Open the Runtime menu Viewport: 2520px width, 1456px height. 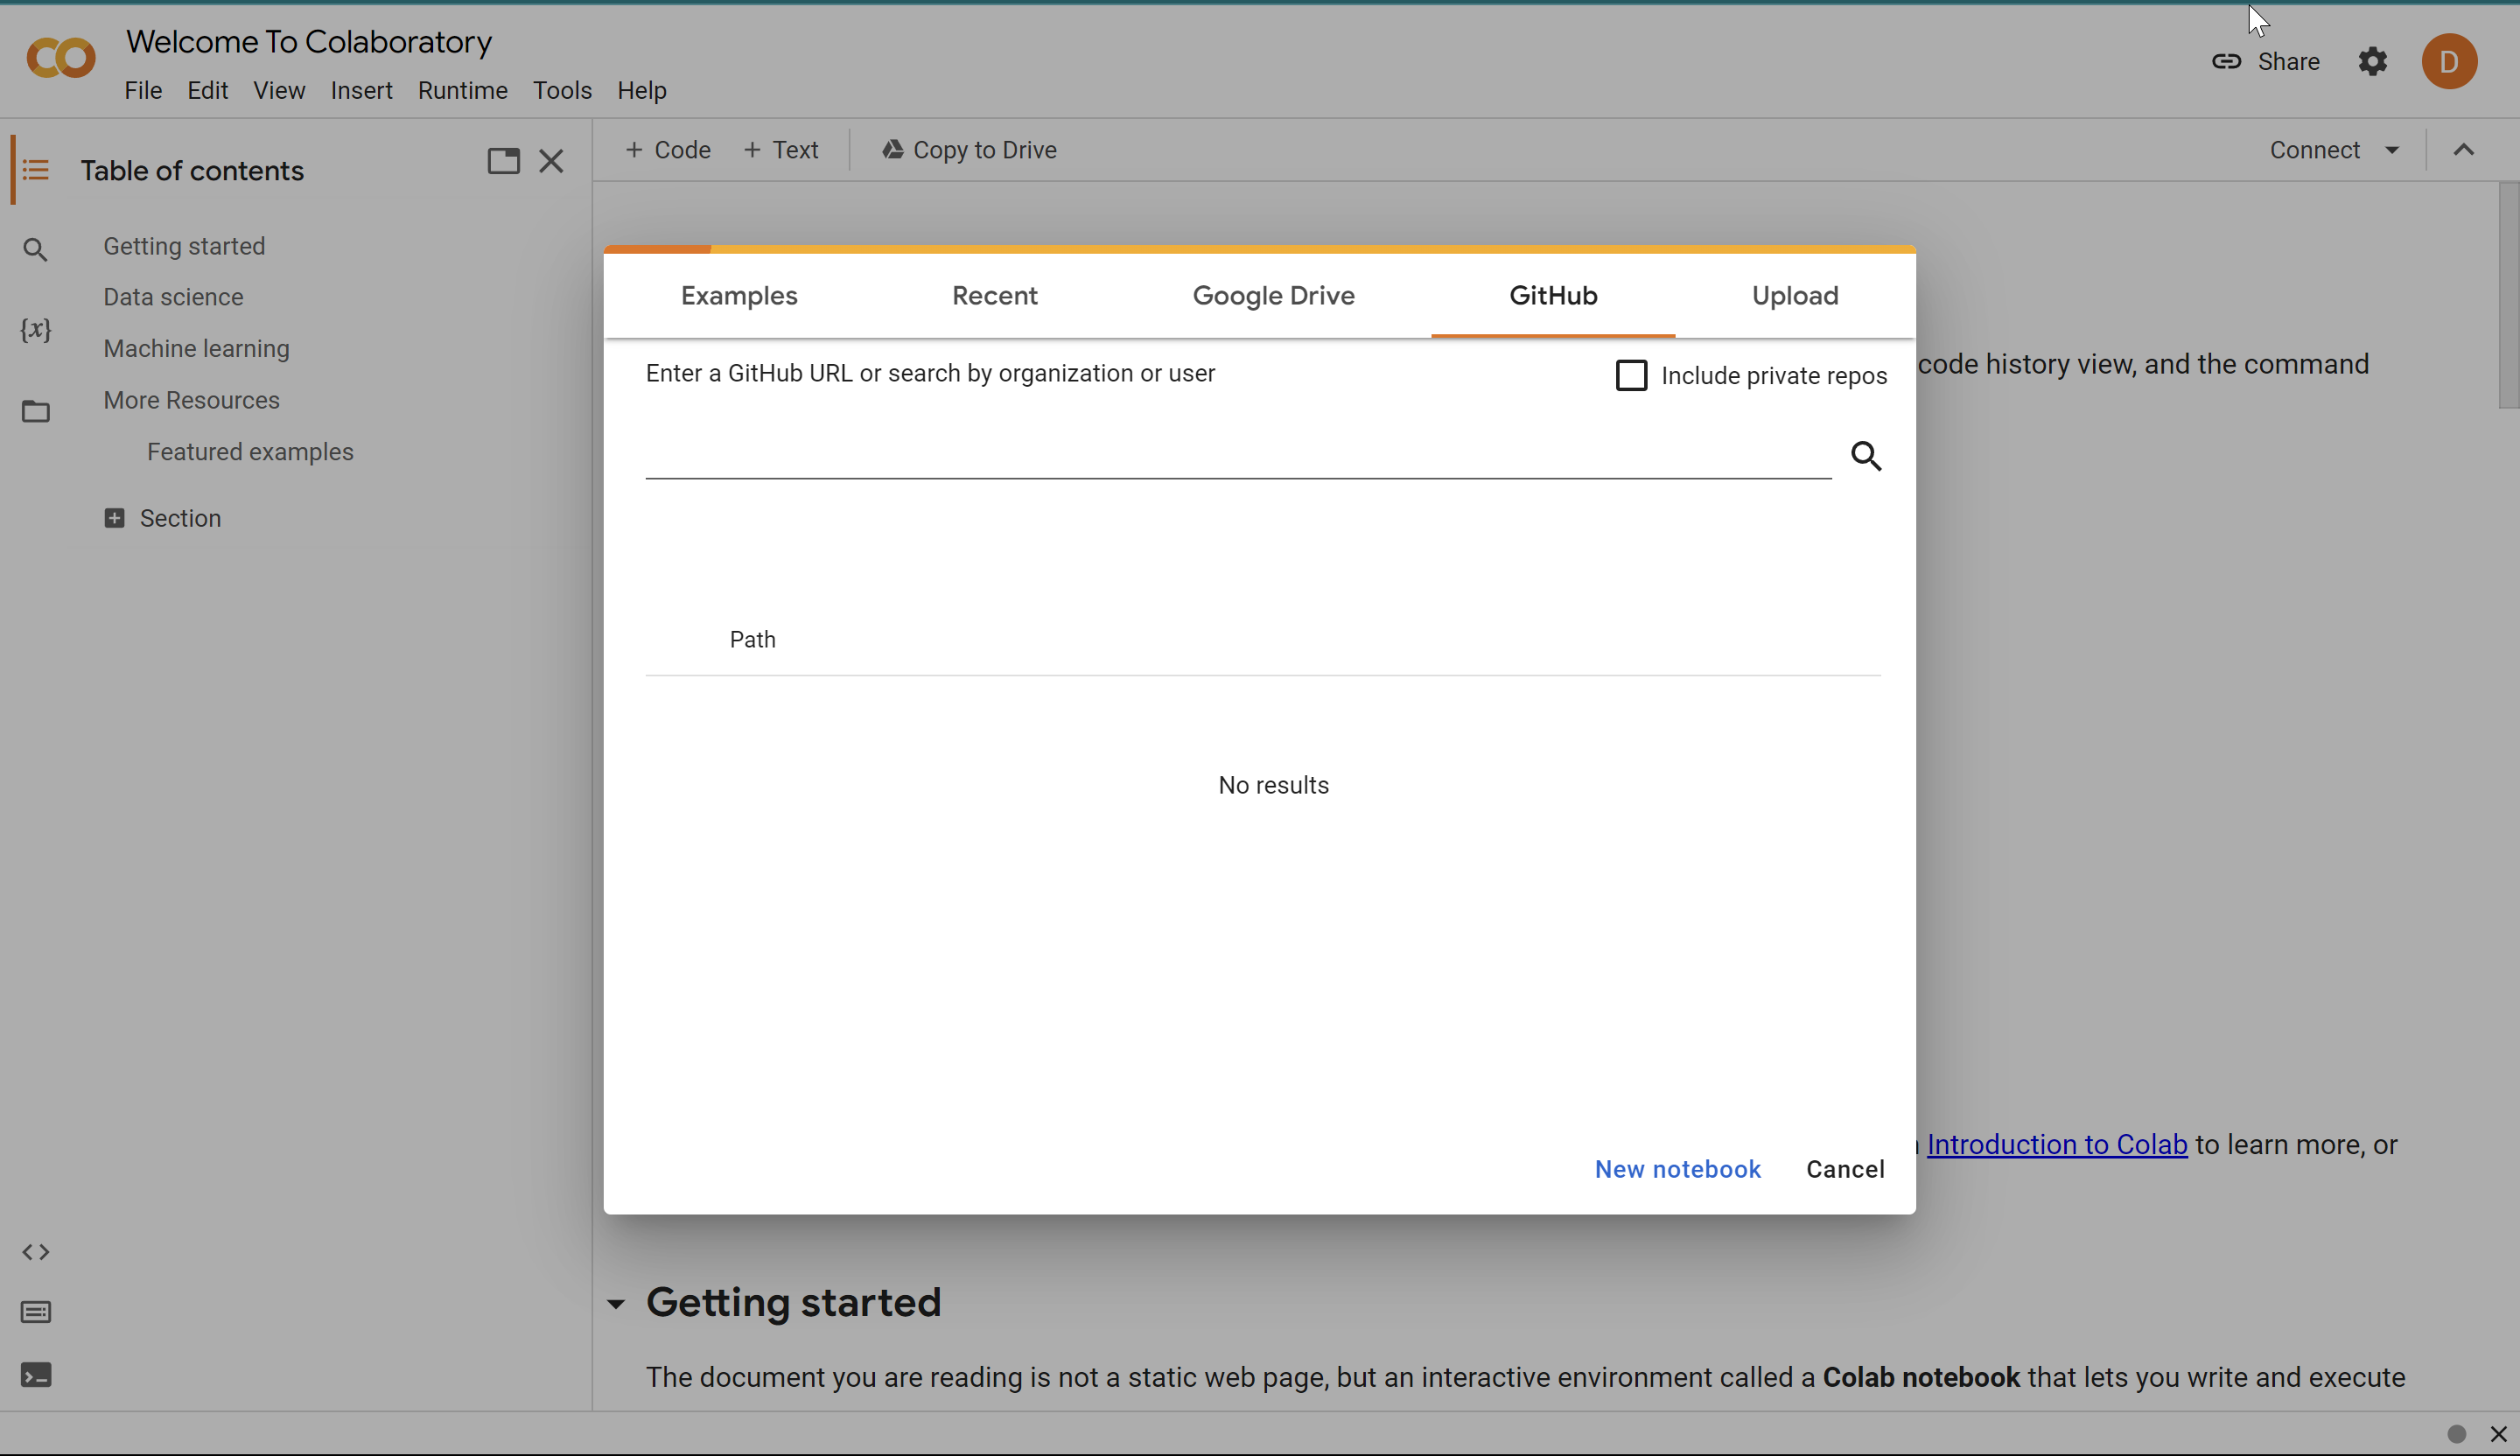tap(462, 90)
